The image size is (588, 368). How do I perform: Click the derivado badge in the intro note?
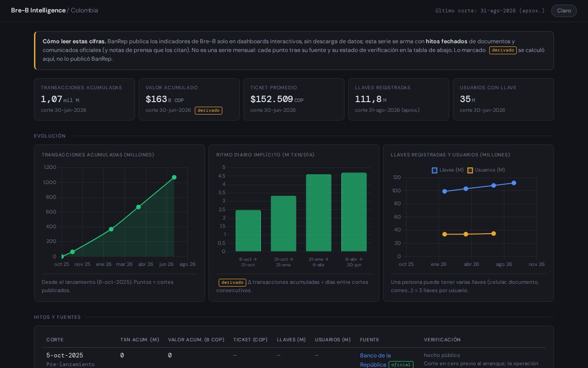pyautogui.click(x=503, y=50)
